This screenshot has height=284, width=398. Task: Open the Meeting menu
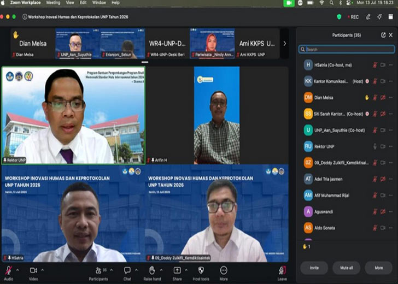tap(54, 3)
